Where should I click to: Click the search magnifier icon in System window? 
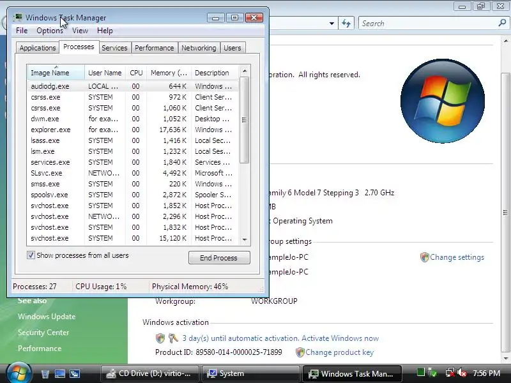coord(502,23)
